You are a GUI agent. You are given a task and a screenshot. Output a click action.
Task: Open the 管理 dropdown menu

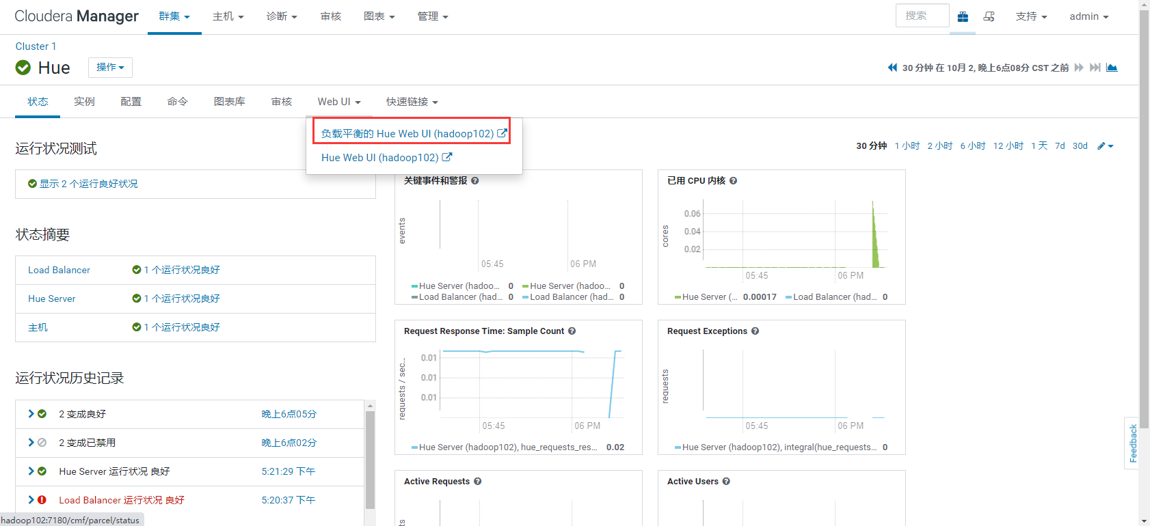pyautogui.click(x=433, y=16)
